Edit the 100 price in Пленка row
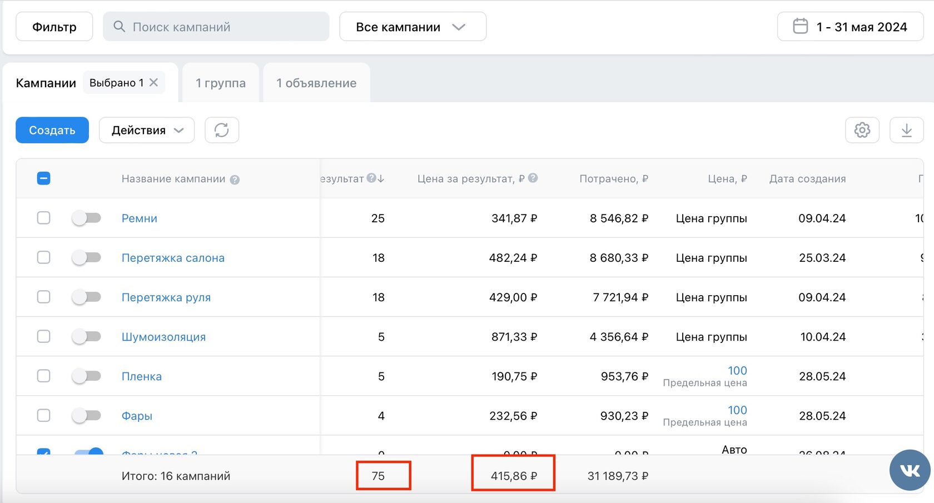934x503 pixels. 737,371
